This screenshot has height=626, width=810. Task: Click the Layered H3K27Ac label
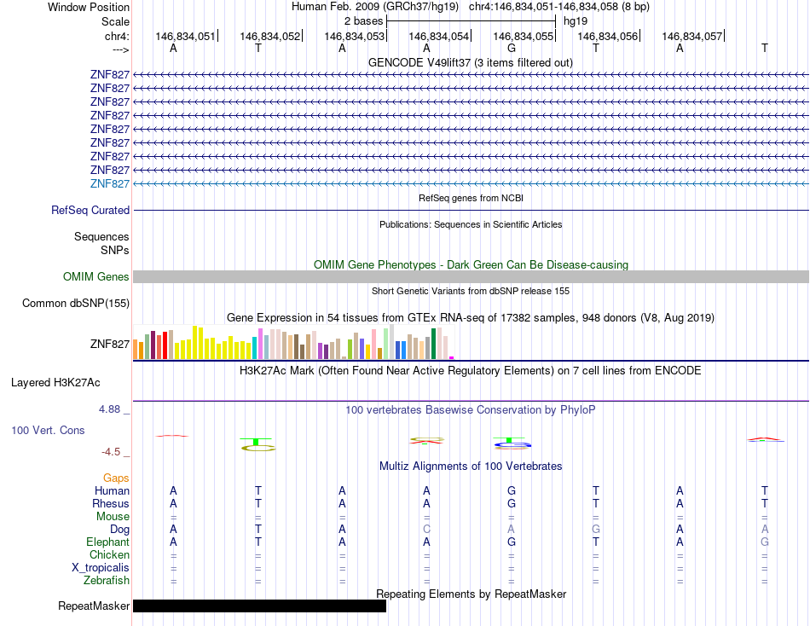55,383
